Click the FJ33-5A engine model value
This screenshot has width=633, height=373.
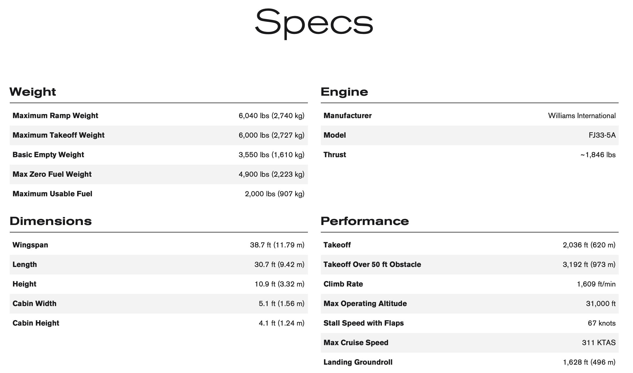(602, 135)
